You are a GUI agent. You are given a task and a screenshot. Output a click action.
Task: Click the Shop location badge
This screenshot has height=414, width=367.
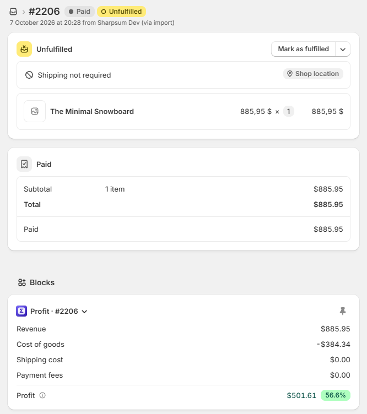[313, 74]
